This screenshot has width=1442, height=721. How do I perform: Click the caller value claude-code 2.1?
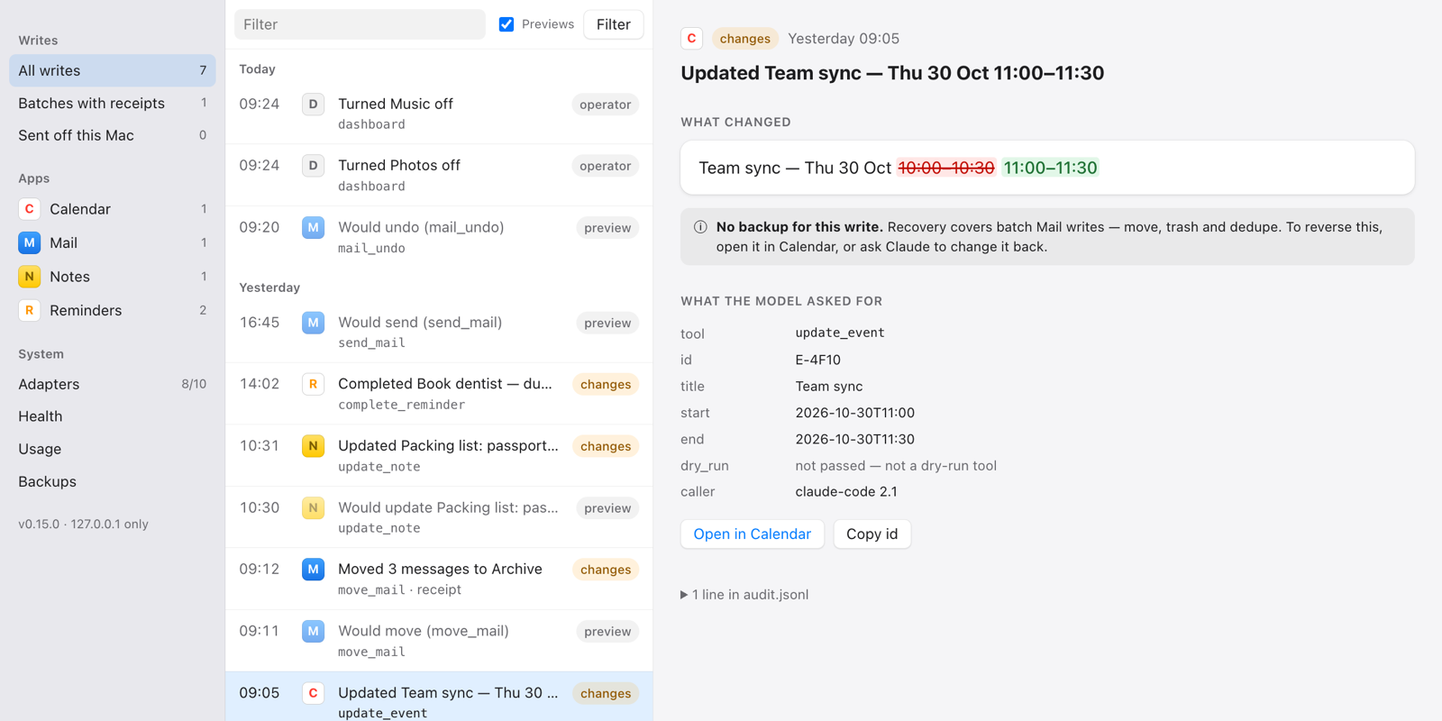[846, 492]
